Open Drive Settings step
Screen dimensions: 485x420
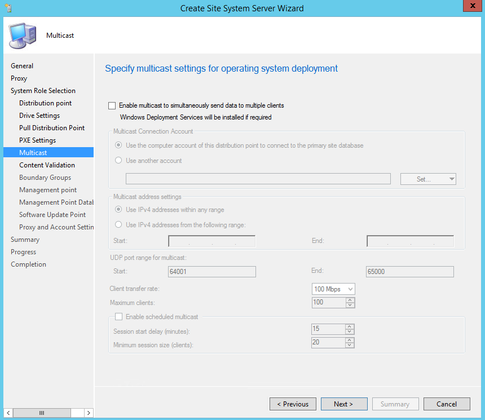point(39,116)
